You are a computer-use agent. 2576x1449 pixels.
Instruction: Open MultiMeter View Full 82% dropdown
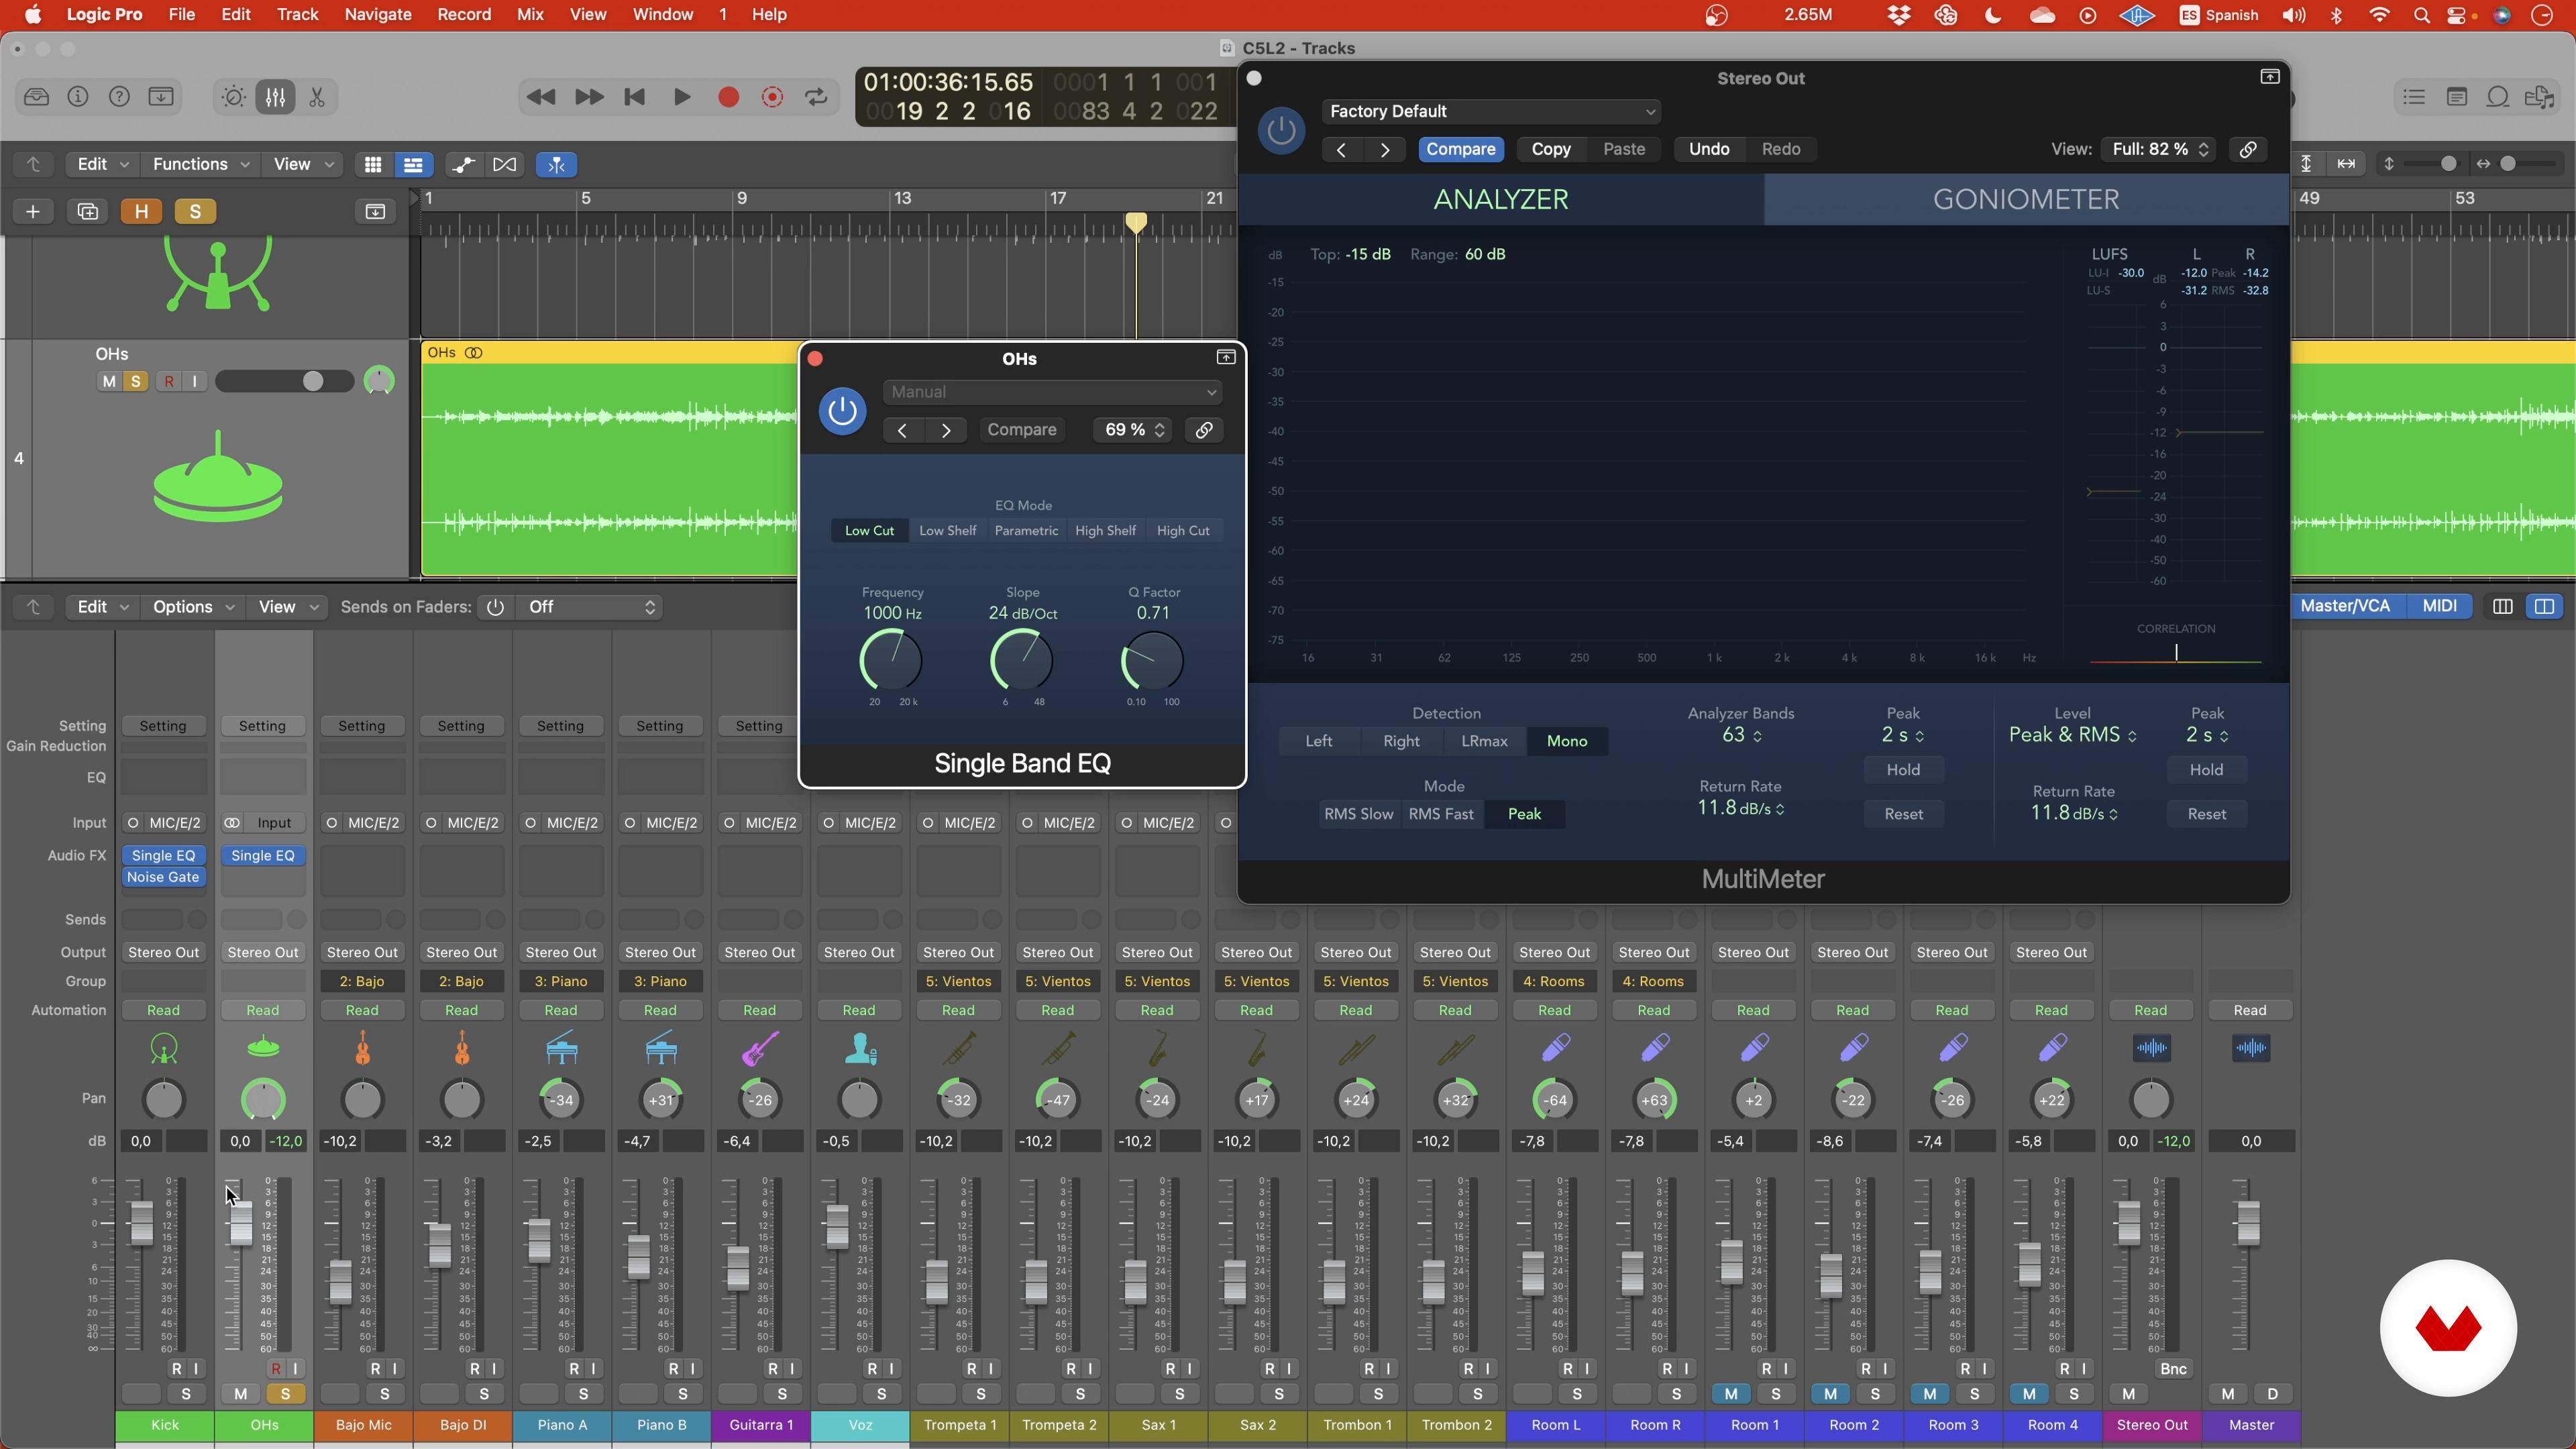point(2158,149)
